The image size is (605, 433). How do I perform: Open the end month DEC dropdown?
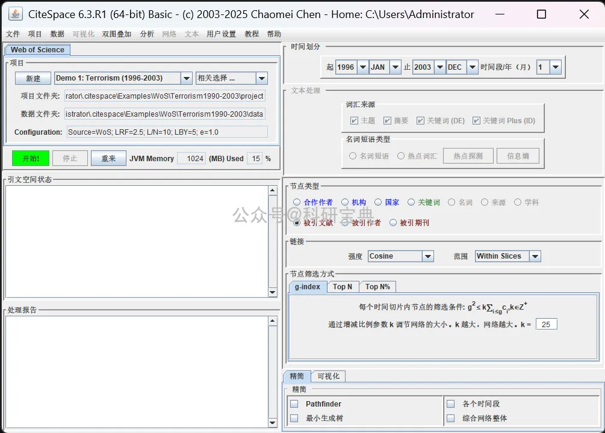[x=473, y=67]
